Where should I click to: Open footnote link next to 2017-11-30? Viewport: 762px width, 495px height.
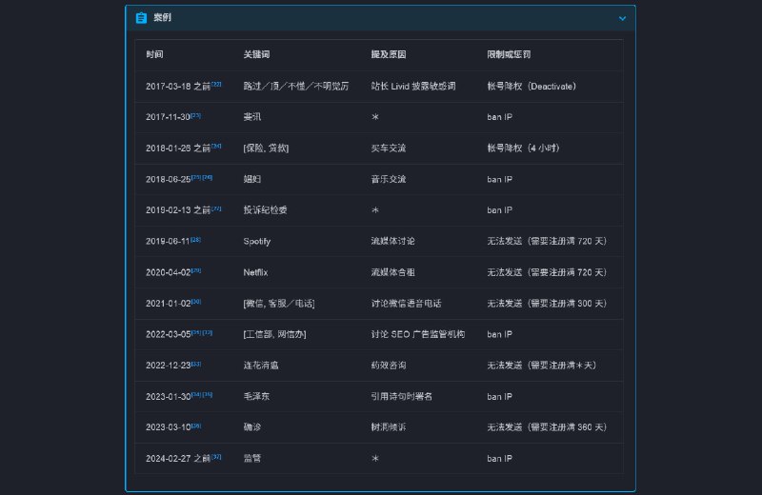click(x=196, y=115)
